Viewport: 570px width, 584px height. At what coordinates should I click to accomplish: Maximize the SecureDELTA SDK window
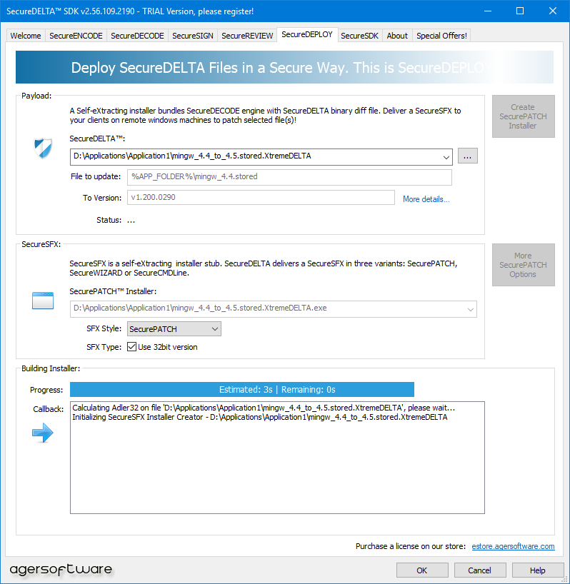[520, 11]
